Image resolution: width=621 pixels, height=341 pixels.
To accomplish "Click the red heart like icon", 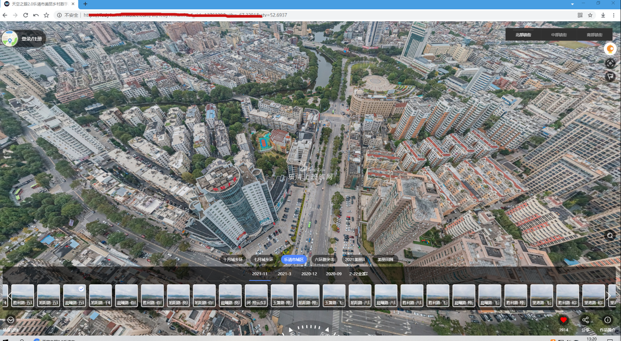I will click(563, 320).
